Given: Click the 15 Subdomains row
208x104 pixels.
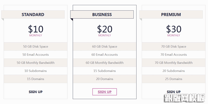Looking at the screenshot, I should (105, 71).
